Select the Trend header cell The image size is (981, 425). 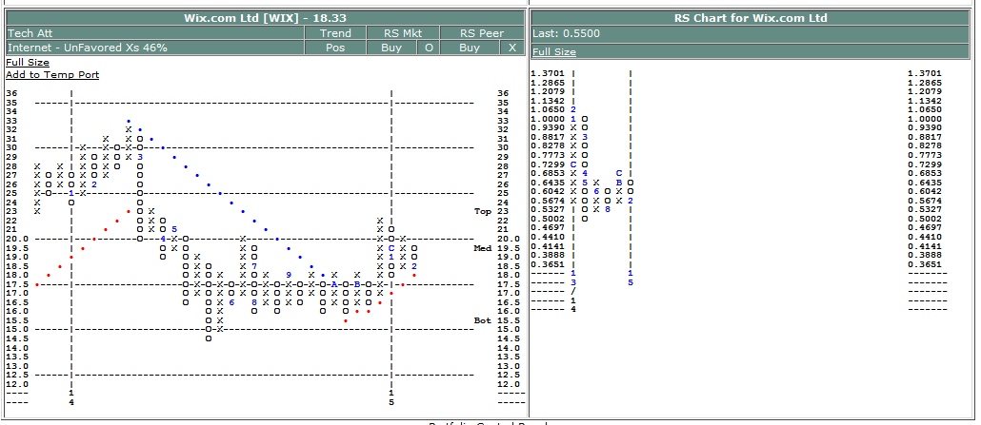(335, 33)
